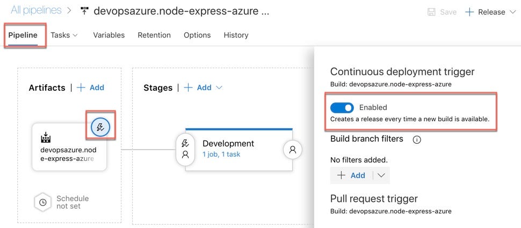Open the 1 job, 1 task link
The width and height of the screenshot is (521, 228).
point(221,155)
